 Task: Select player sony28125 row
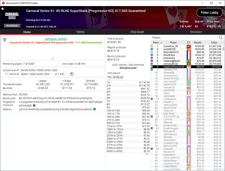pos(186,49)
